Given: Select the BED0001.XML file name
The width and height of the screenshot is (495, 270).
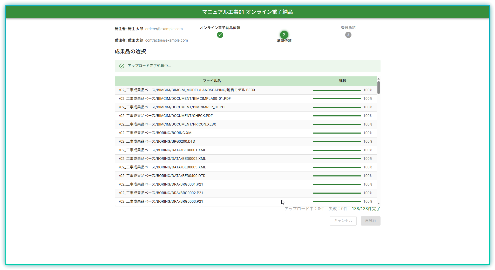Looking at the screenshot, I should coord(162,150).
